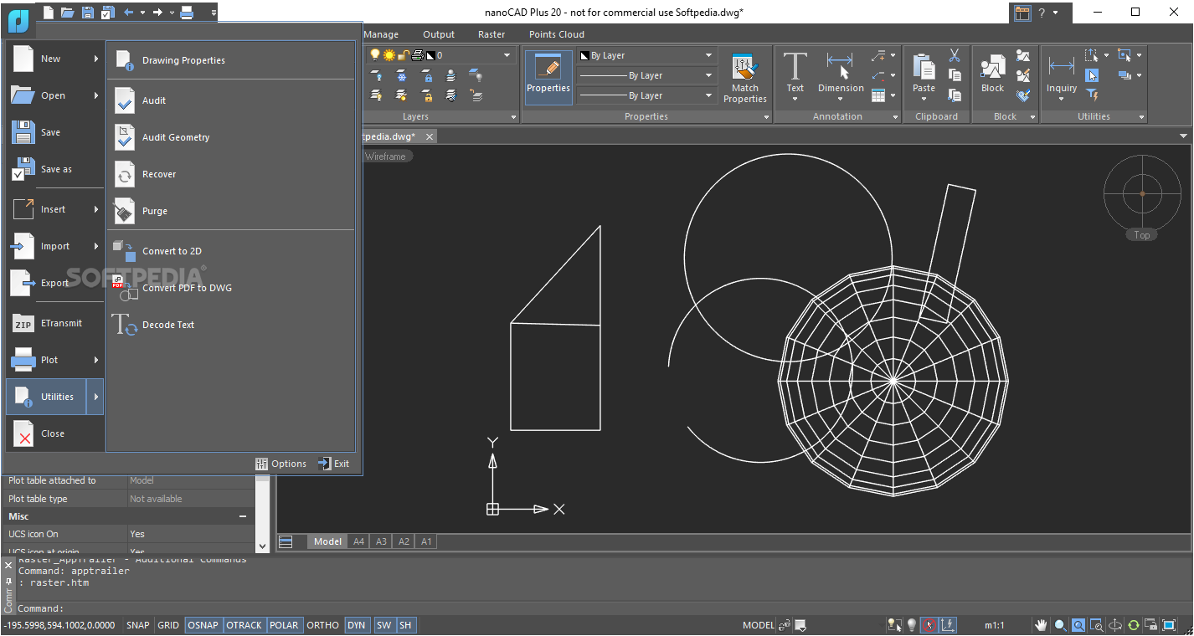Toggle SH button in status bar

(x=405, y=625)
